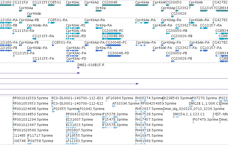This screenshot has height=145, width=228.
Task: Click EST AT03396.5prime
Action: click(114, 106)
